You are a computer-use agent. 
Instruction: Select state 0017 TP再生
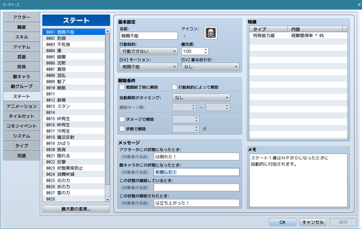click(74, 131)
